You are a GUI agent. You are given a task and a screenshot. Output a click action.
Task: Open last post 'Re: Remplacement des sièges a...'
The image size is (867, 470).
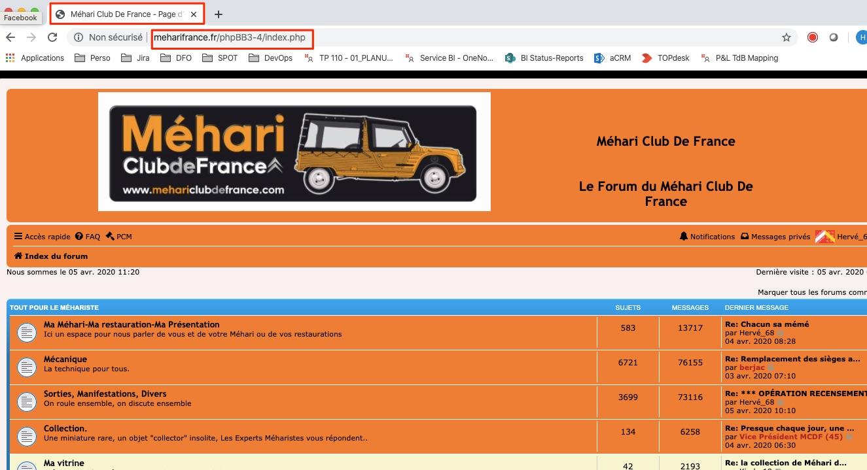pos(793,358)
